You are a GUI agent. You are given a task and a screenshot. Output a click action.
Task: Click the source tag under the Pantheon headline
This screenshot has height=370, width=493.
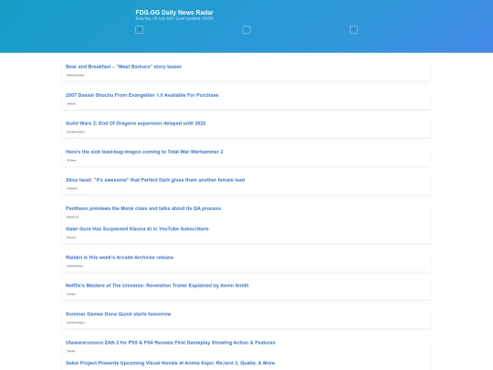(73, 217)
